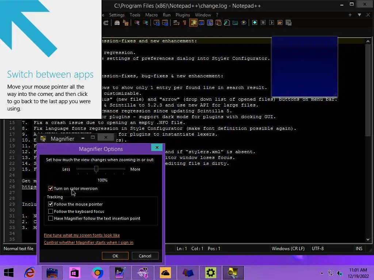Screen dimensions: 374x280
Task: Open the Tools menu
Action: (x=135, y=15)
